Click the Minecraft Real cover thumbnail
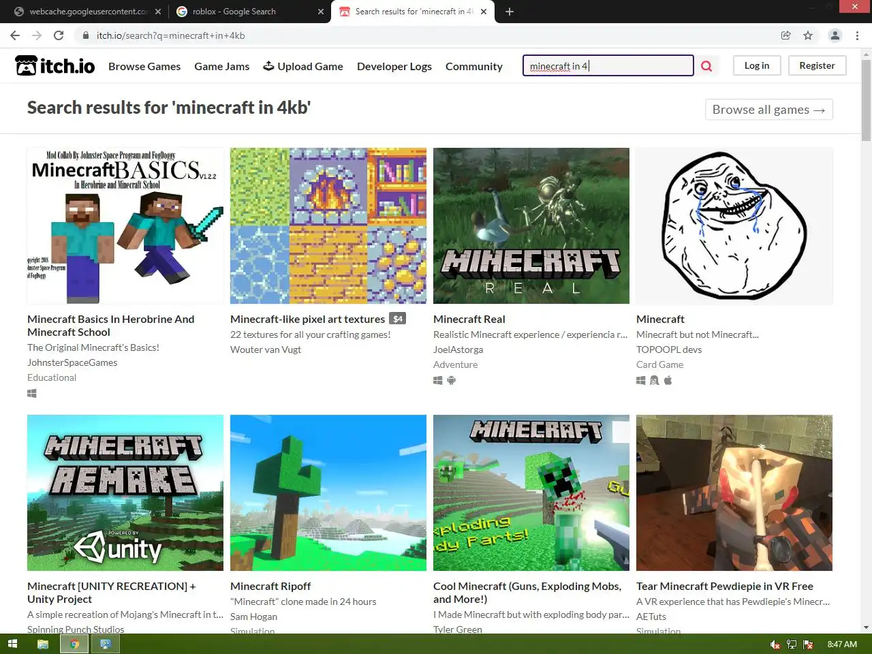 coord(531,226)
